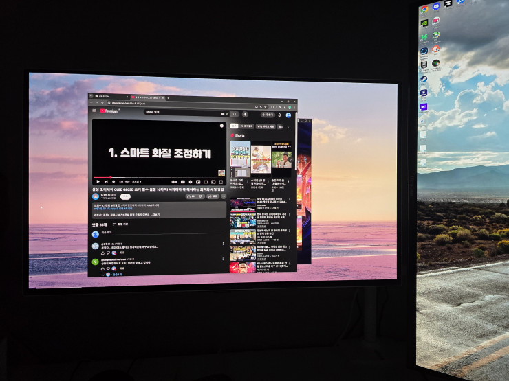Viewport: 509px width, 381px height.
Task: Play the YouTube video
Action: [x=98, y=182]
